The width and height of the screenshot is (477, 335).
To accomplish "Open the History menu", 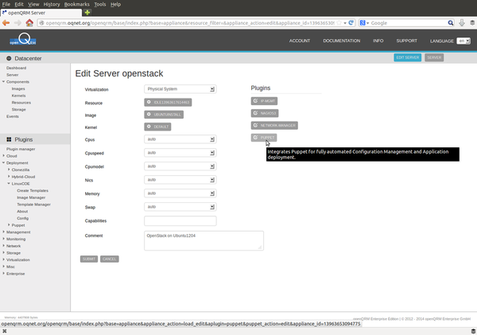I will (52, 4).
